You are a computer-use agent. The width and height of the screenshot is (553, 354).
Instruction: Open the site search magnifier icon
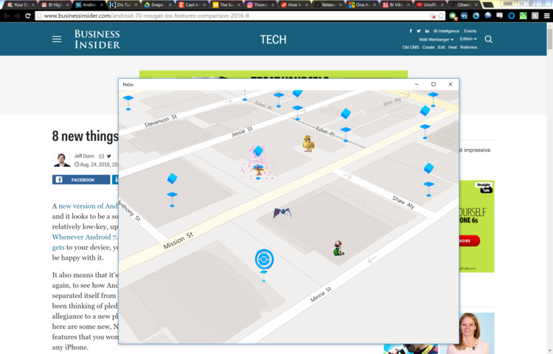(x=488, y=39)
